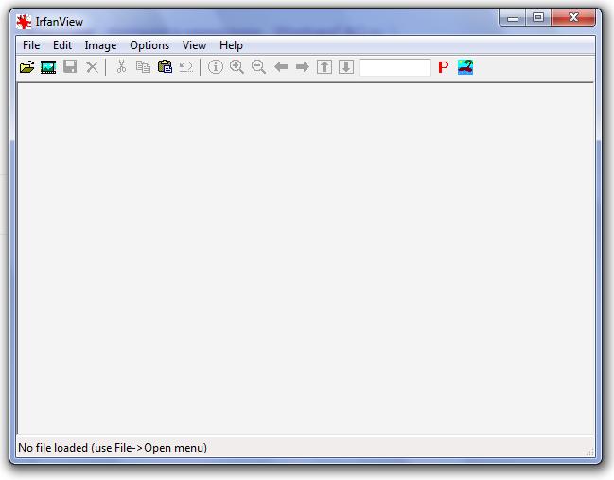Open the File menu

[31, 45]
